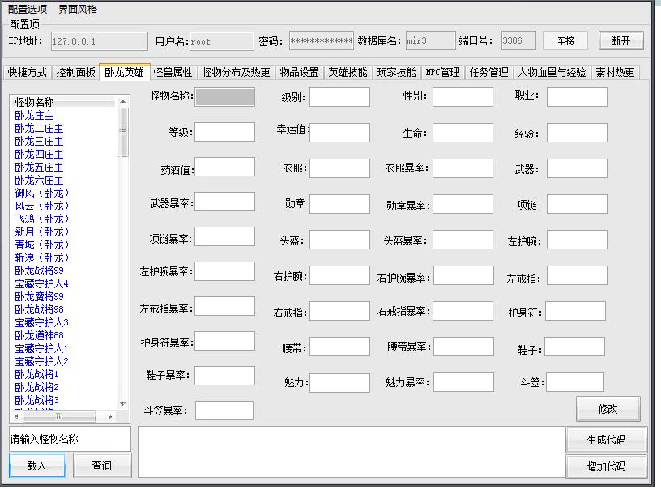
Task: Open the 配置选项 menu
Action: coord(28,10)
